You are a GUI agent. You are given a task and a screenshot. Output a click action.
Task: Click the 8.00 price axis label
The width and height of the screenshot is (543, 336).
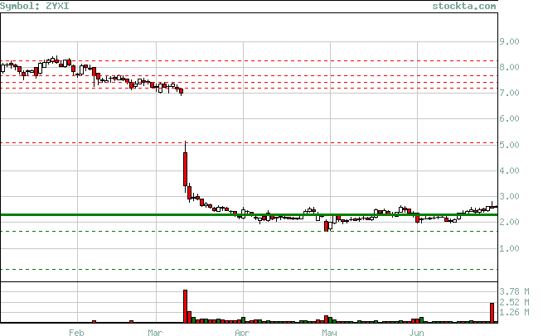coord(509,67)
